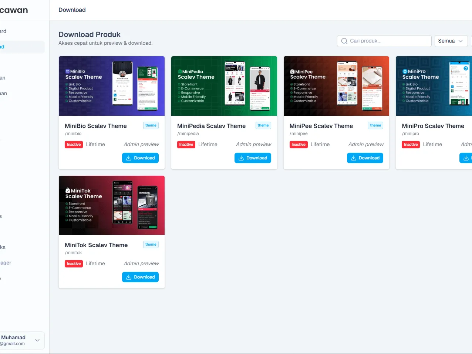Click the Inactive badge on MiniPedia card
Screen dimensions: 472x354
186,145
